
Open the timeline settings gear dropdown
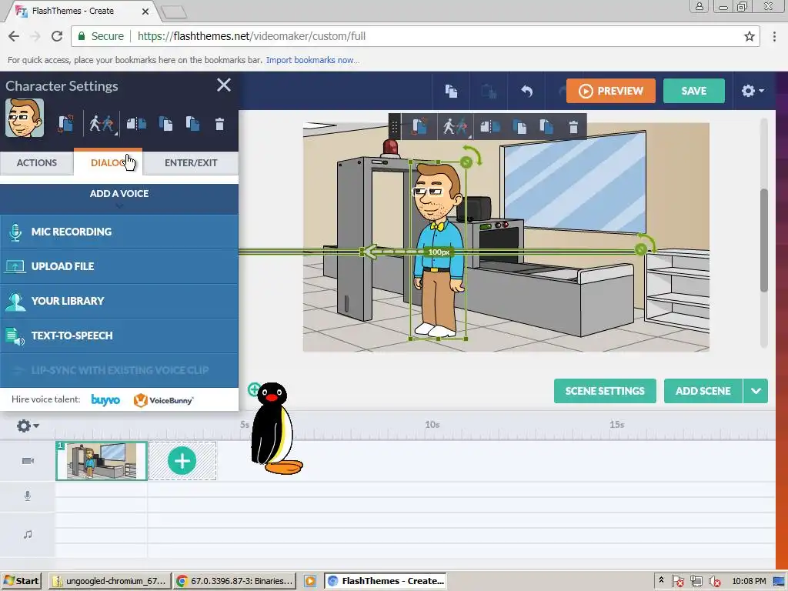click(28, 426)
